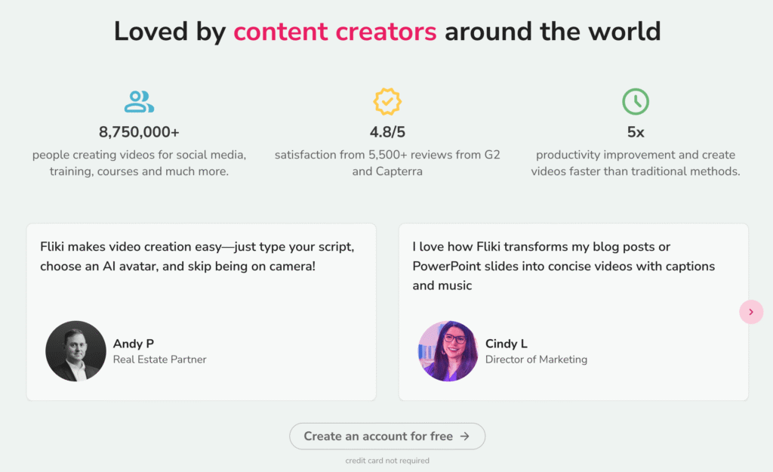The height and width of the screenshot is (472, 773).
Task: Advance testimonials with the pink next arrow
Action: tap(751, 312)
